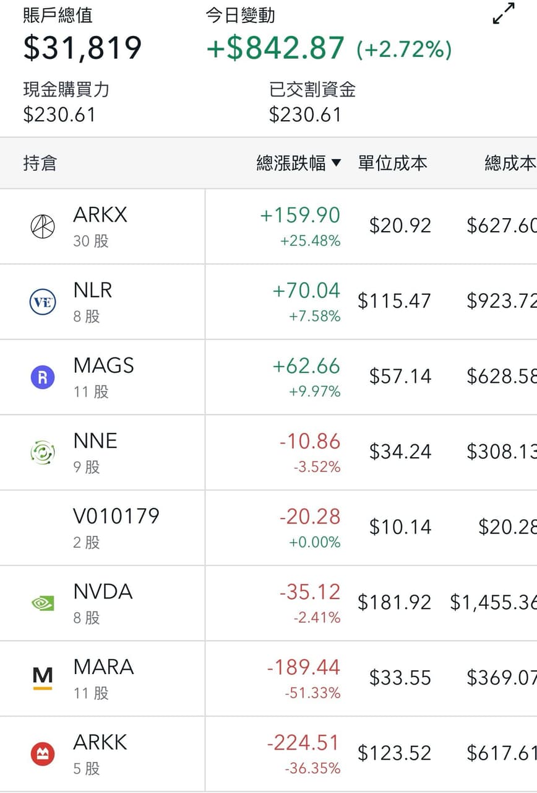
Task: Select the red ARKK logo icon
Action: pyautogui.click(x=43, y=755)
